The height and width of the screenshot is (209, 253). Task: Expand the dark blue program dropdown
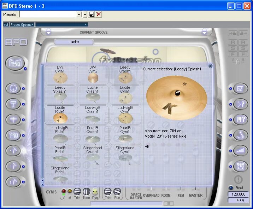[x=61, y=24]
